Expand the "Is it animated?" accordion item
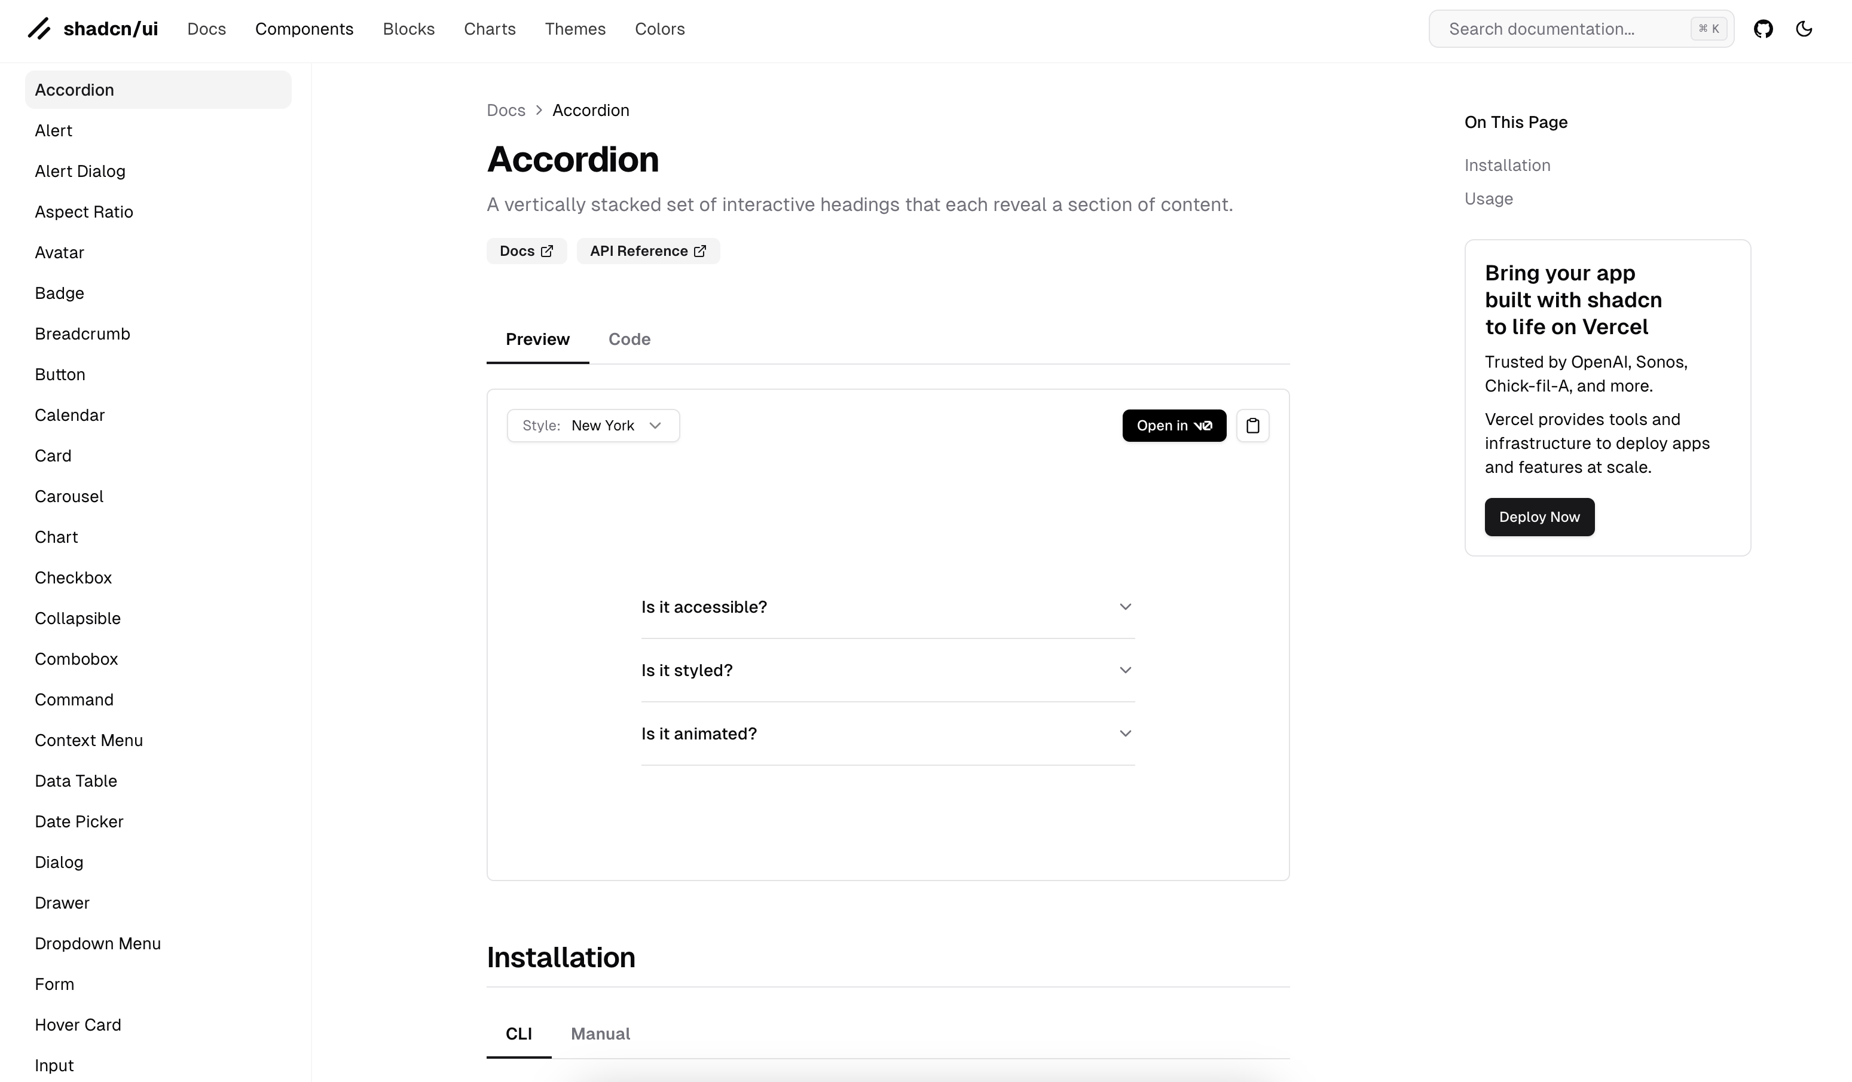This screenshot has width=1852, height=1082. (x=887, y=733)
